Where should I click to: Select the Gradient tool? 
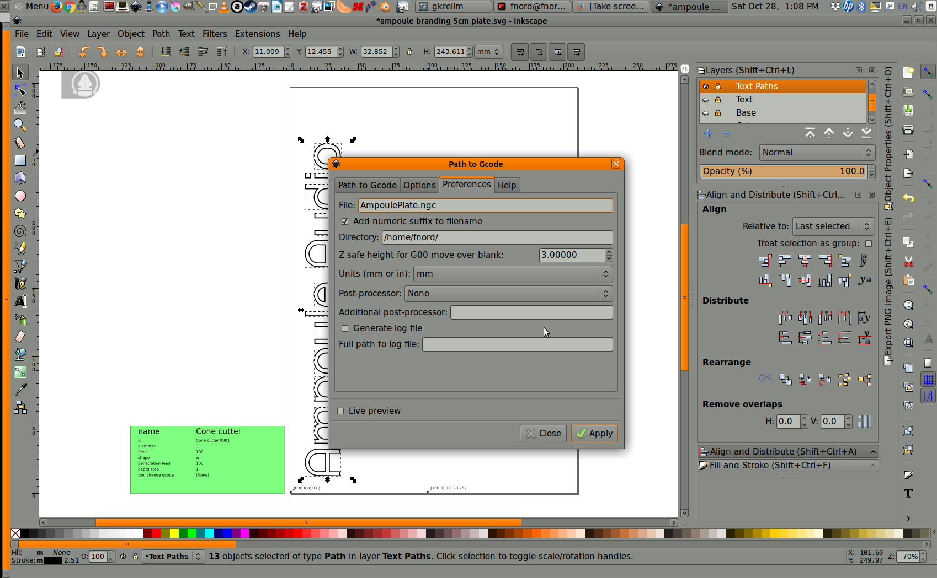[x=20, y=372]
